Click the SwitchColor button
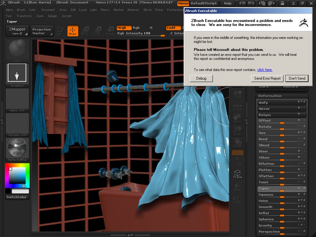The width and height of the screenshot is (316, 237). point(17,197)
